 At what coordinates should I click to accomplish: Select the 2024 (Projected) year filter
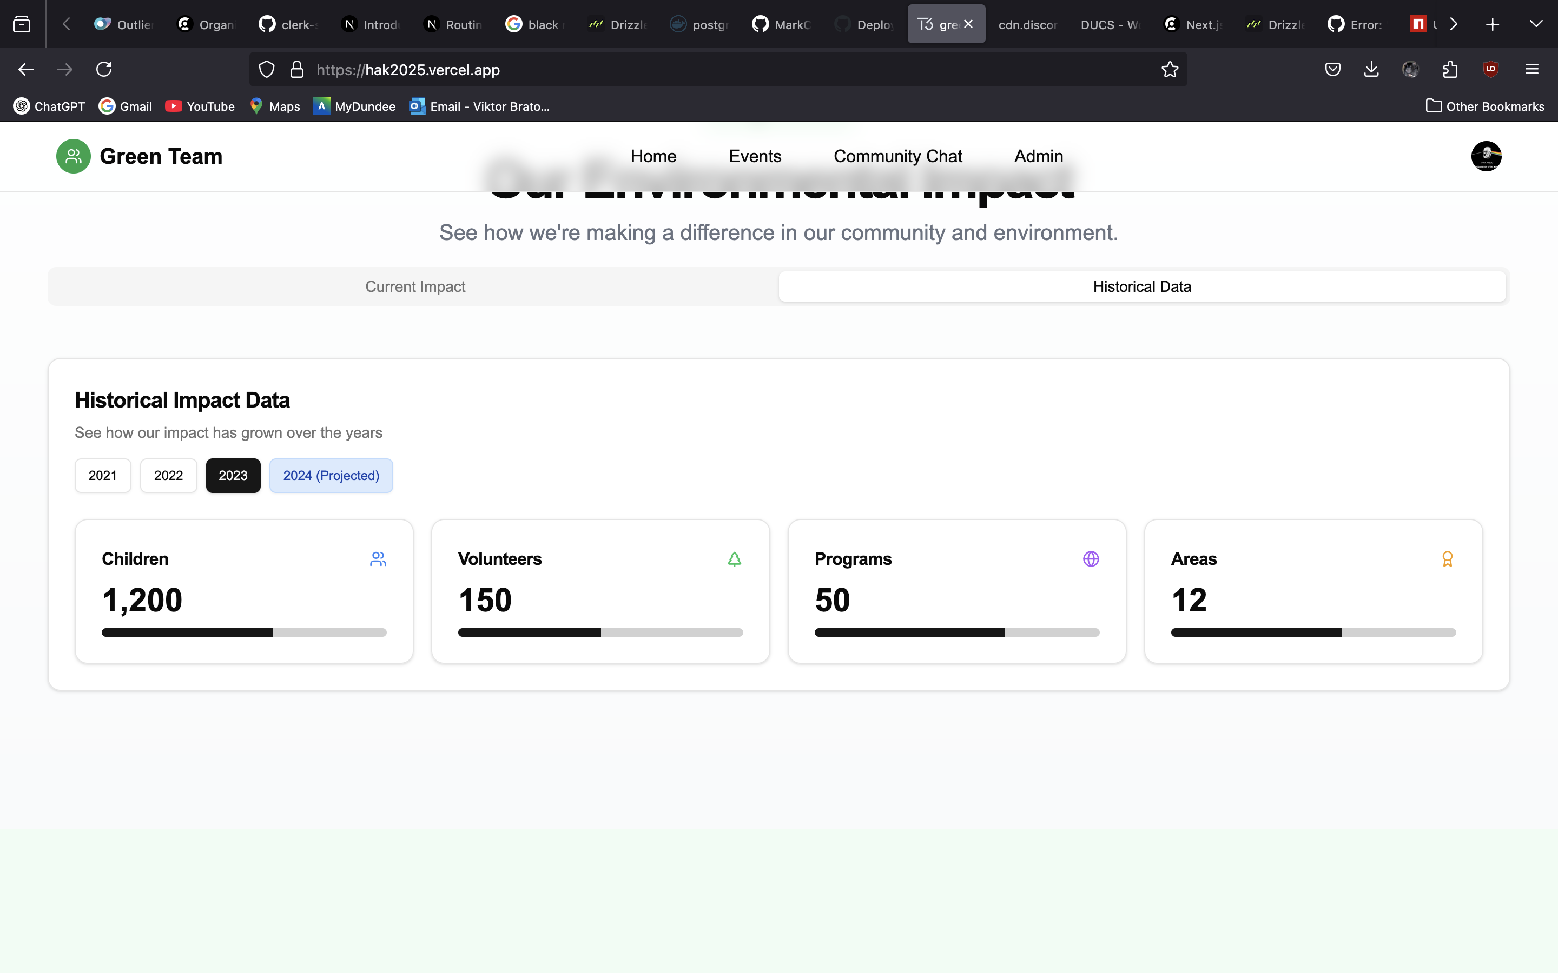331,476
